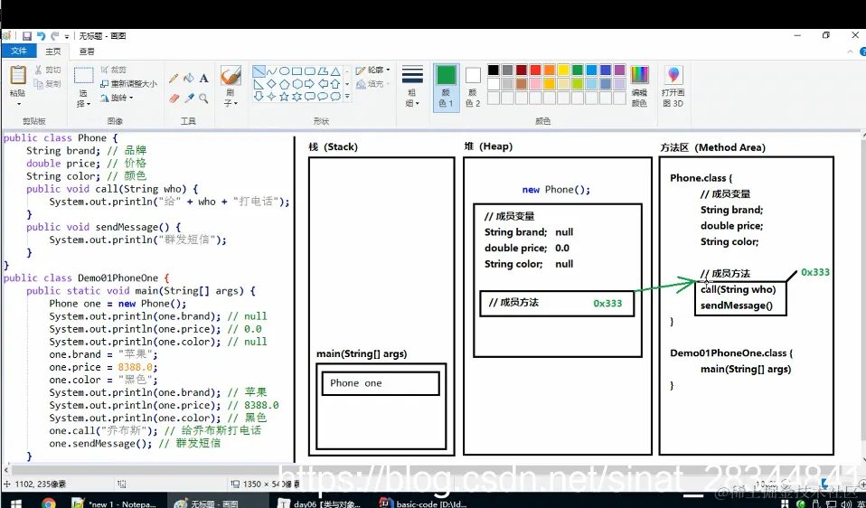
Task: Switch to the 查看 (View) tab
Action: (x=87, y=52)
